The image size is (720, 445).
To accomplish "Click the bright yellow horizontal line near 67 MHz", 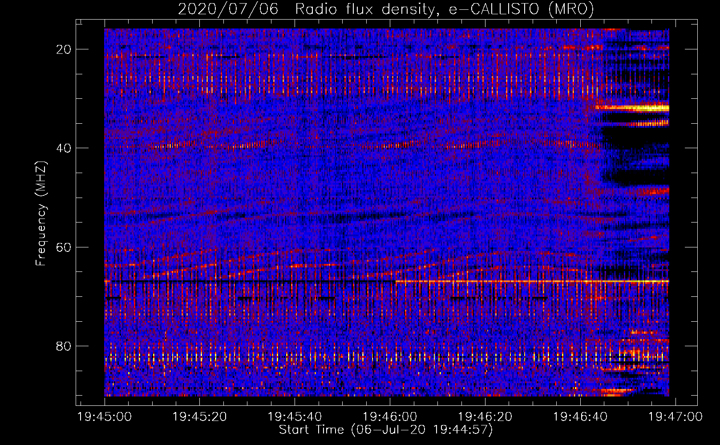I will click(x=532, y=282).
